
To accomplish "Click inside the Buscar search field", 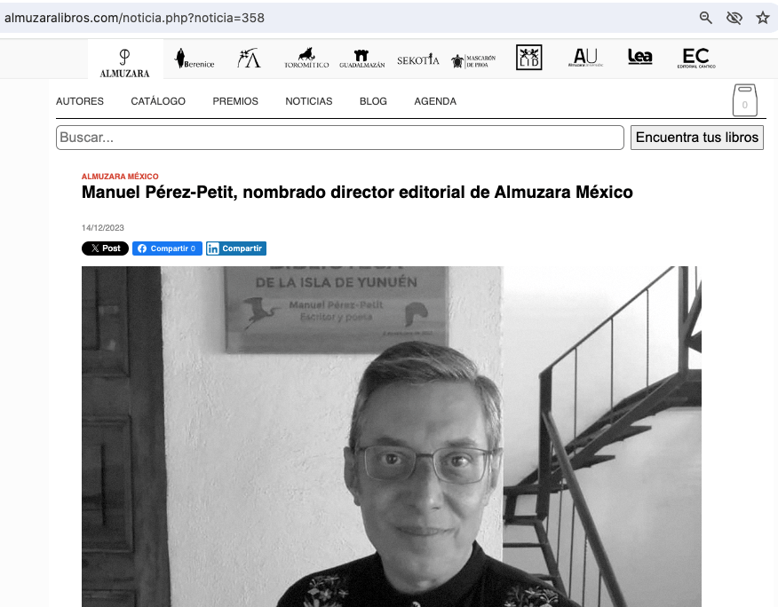I will coord(339,138).
